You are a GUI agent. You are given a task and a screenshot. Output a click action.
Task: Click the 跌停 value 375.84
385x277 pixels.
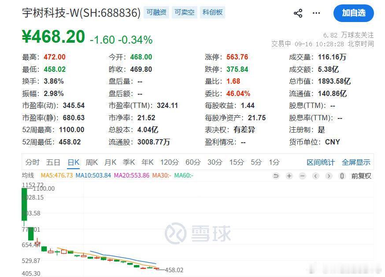237,69
